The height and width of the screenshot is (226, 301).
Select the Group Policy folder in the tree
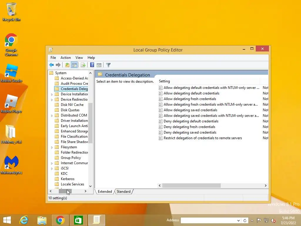click(71, 158)
